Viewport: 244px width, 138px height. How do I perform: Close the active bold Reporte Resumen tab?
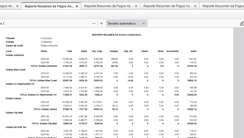pos(77,6)
